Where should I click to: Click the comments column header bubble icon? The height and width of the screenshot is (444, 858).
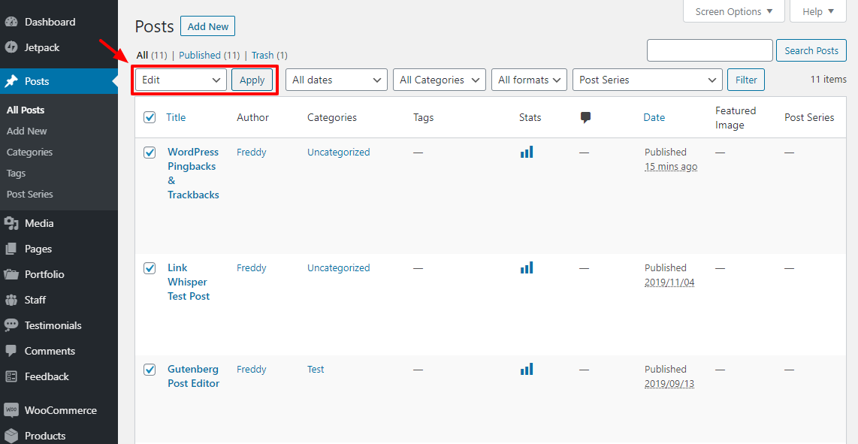pos(585,117)
